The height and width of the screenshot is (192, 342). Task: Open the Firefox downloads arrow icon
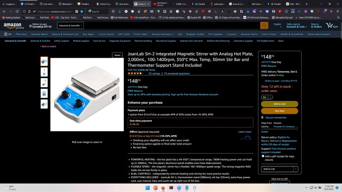point(120,11)
